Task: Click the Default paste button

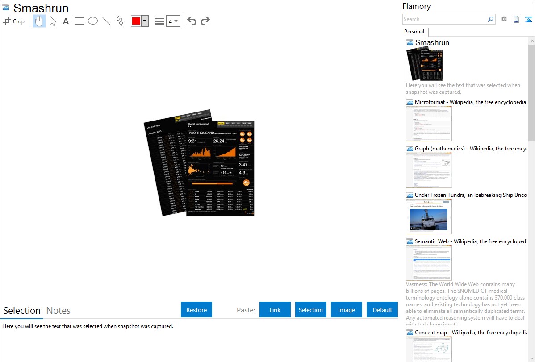Action: (382, 310)
